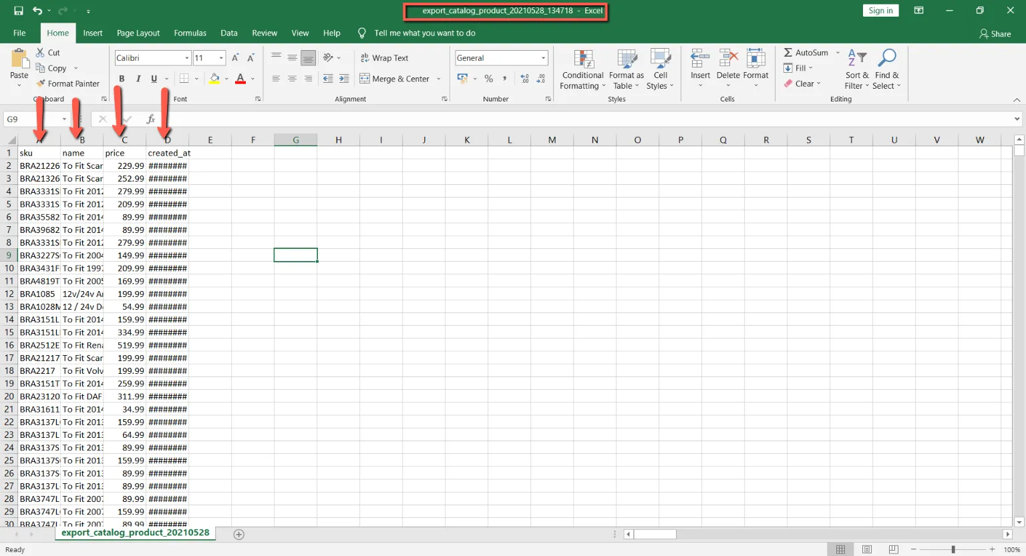Switch to the Insert tab
This screenshot has height=556, width=1026.
point(93,33)
